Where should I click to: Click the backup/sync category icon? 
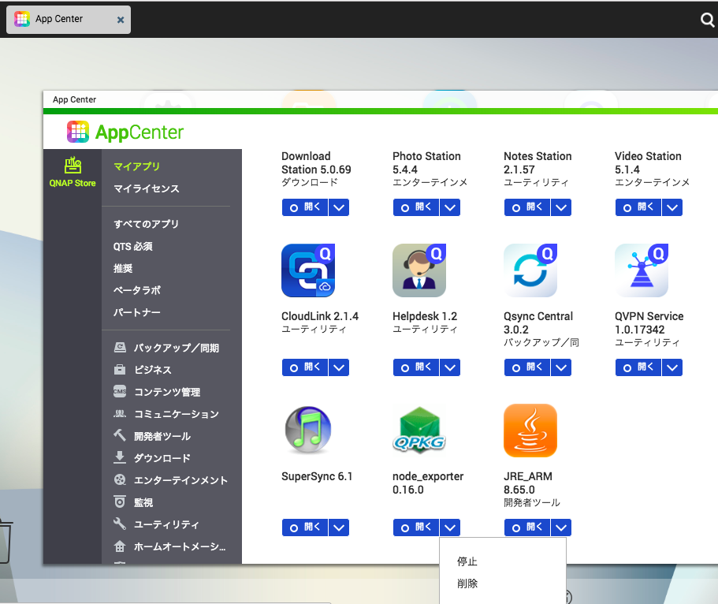[120, 348]
